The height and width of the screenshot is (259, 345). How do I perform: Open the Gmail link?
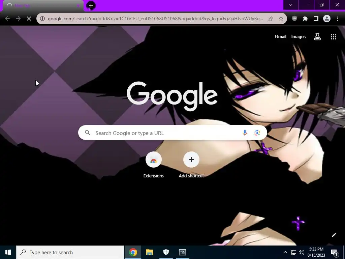pyautogui.click(x=281, y=36)
